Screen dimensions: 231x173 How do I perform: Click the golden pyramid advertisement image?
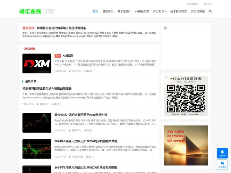tap(186, 145)
